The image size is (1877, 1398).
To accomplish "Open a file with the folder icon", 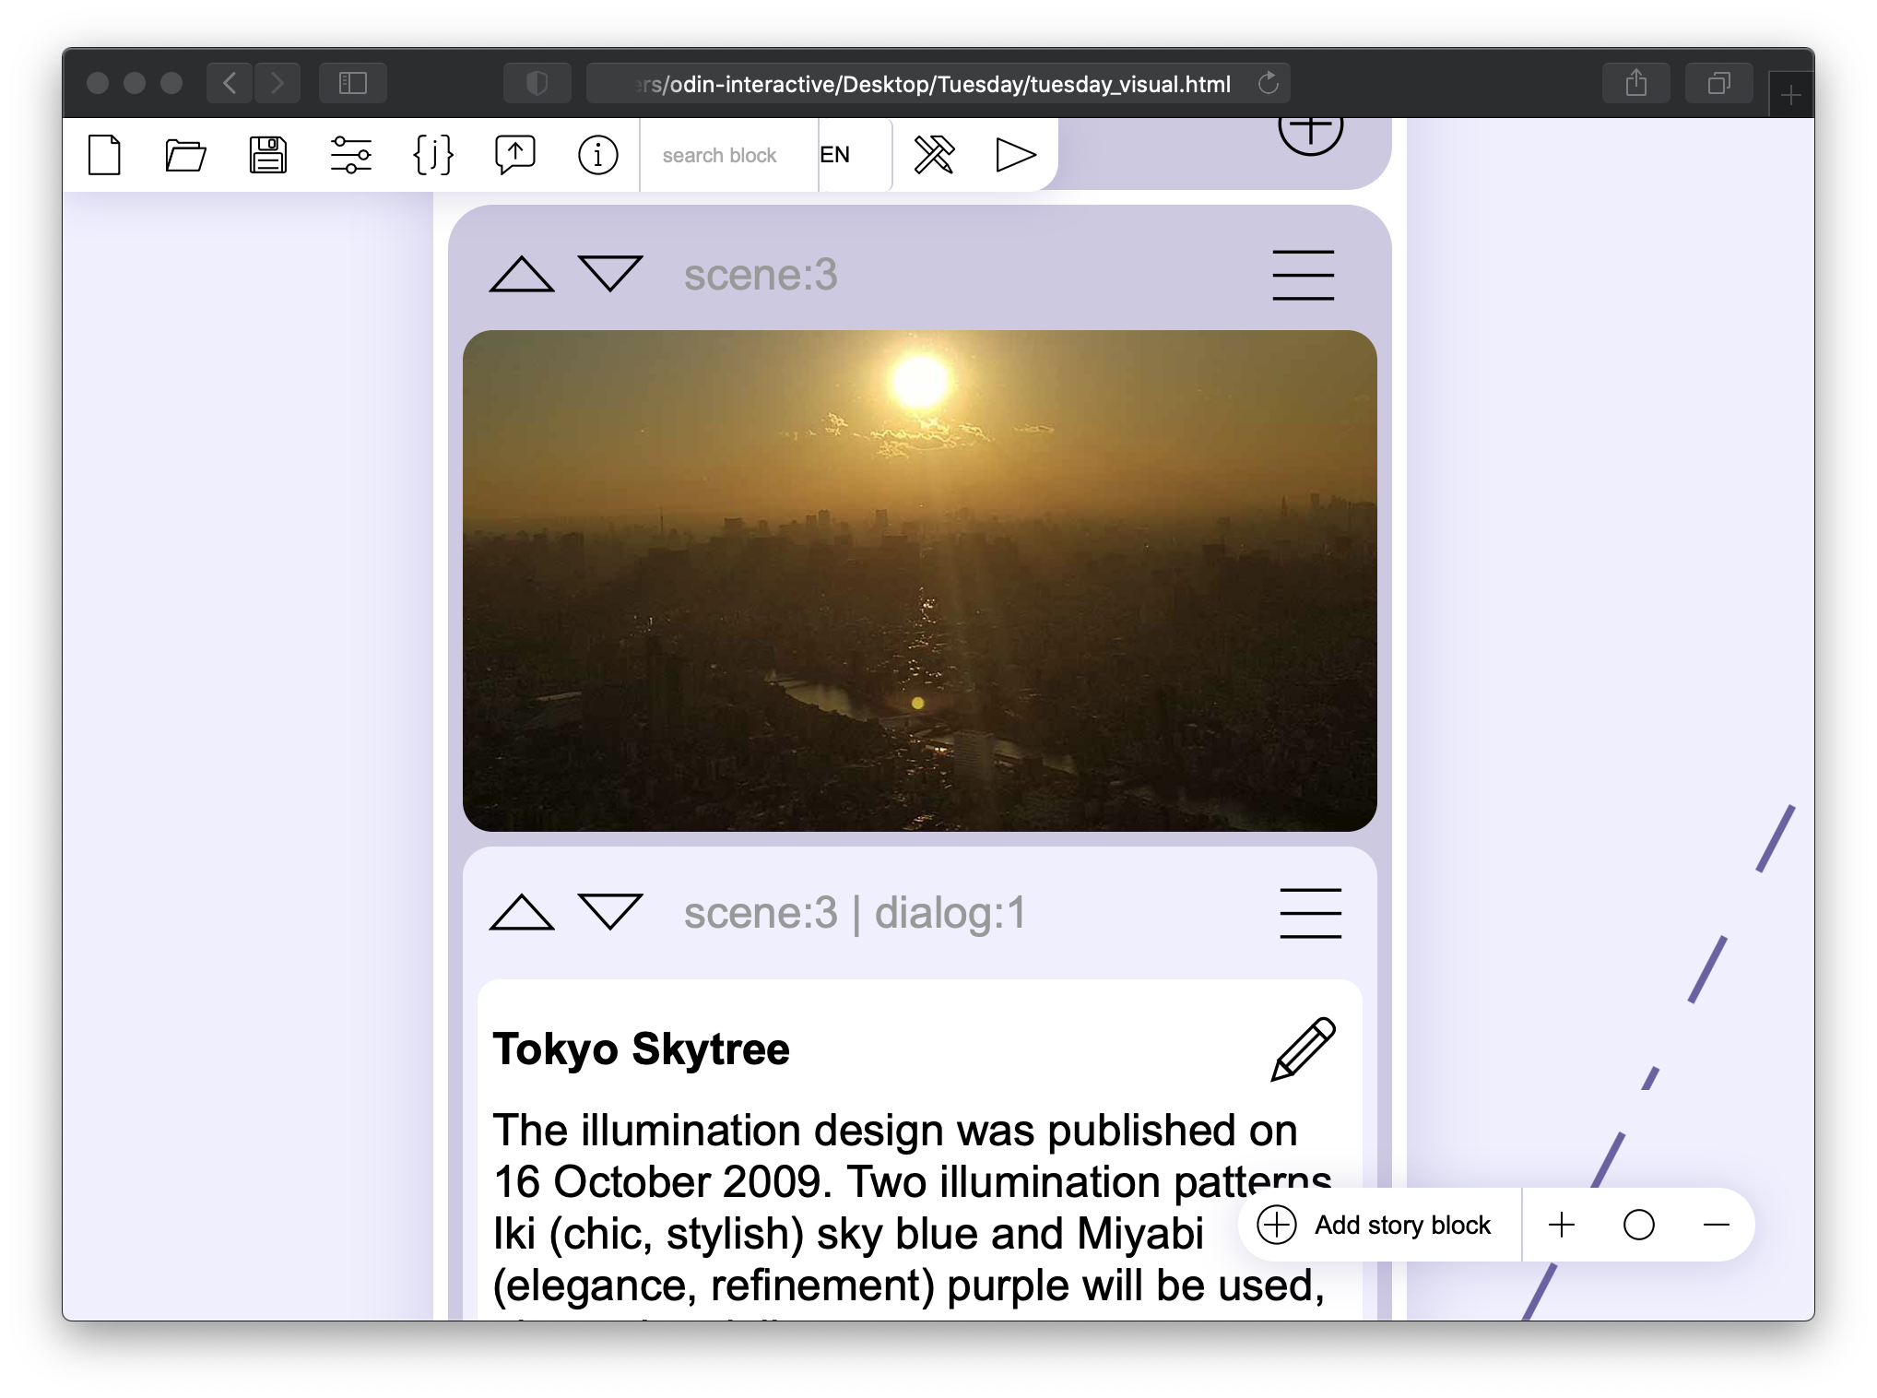I will 185,155.
